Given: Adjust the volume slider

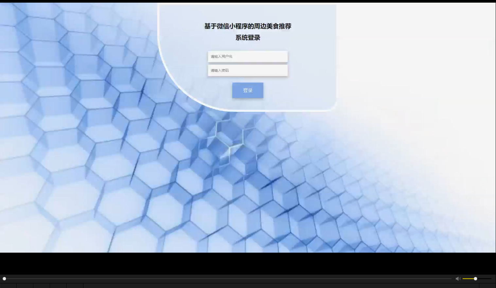Looking at the screenshot, I should [x=477, y=279].
